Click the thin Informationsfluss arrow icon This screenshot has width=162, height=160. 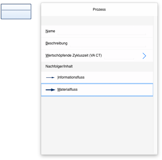click(50, 78)
